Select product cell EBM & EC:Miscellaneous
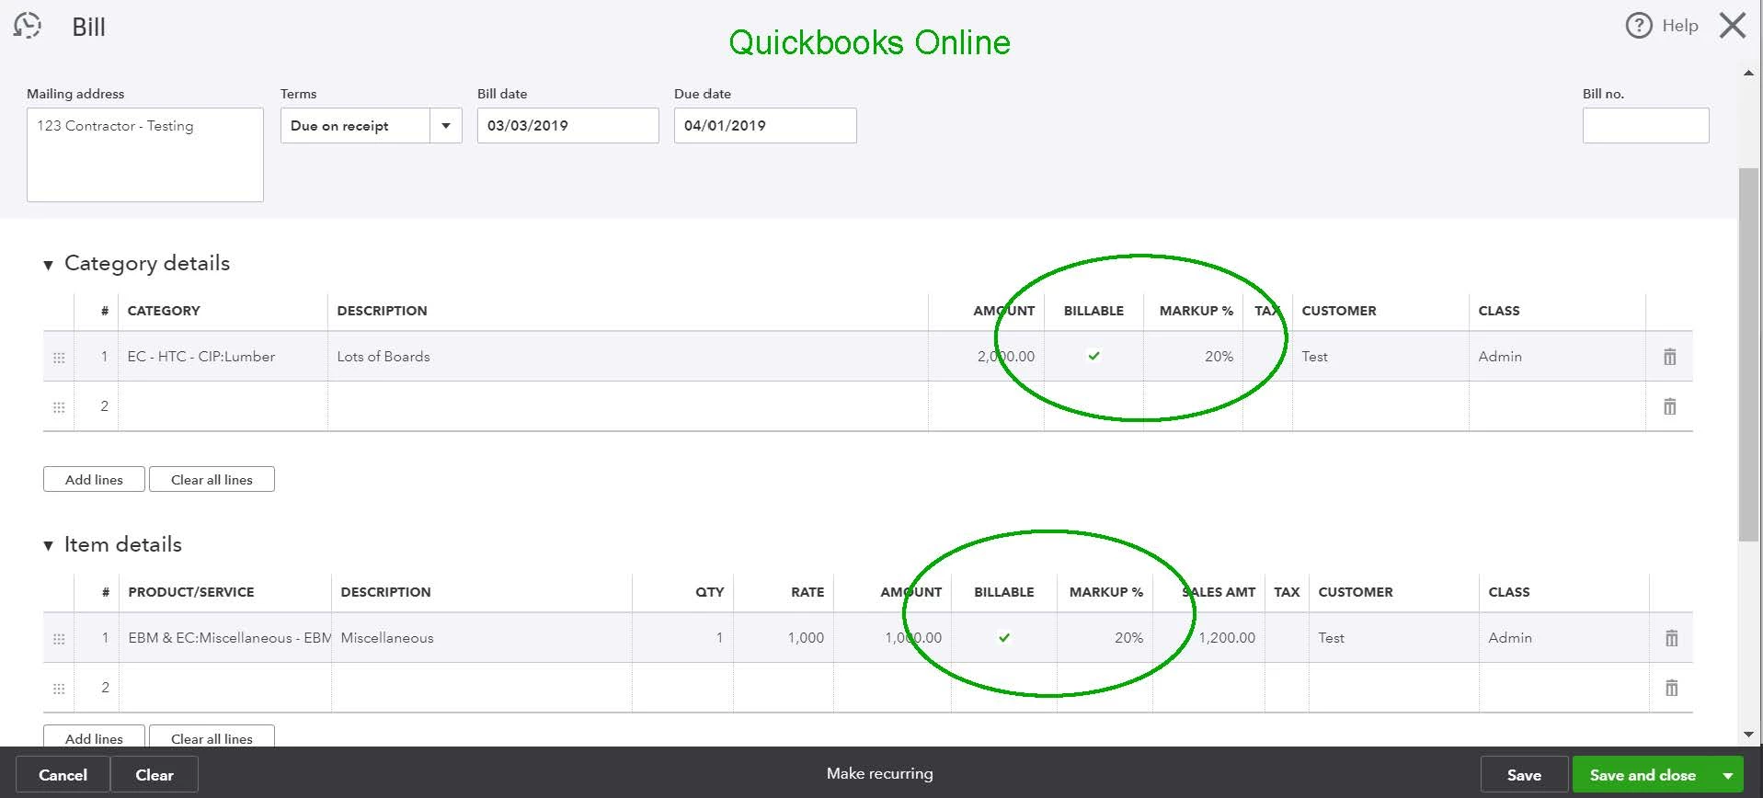This screenshot has width=1763, height=798. point(225,638)
